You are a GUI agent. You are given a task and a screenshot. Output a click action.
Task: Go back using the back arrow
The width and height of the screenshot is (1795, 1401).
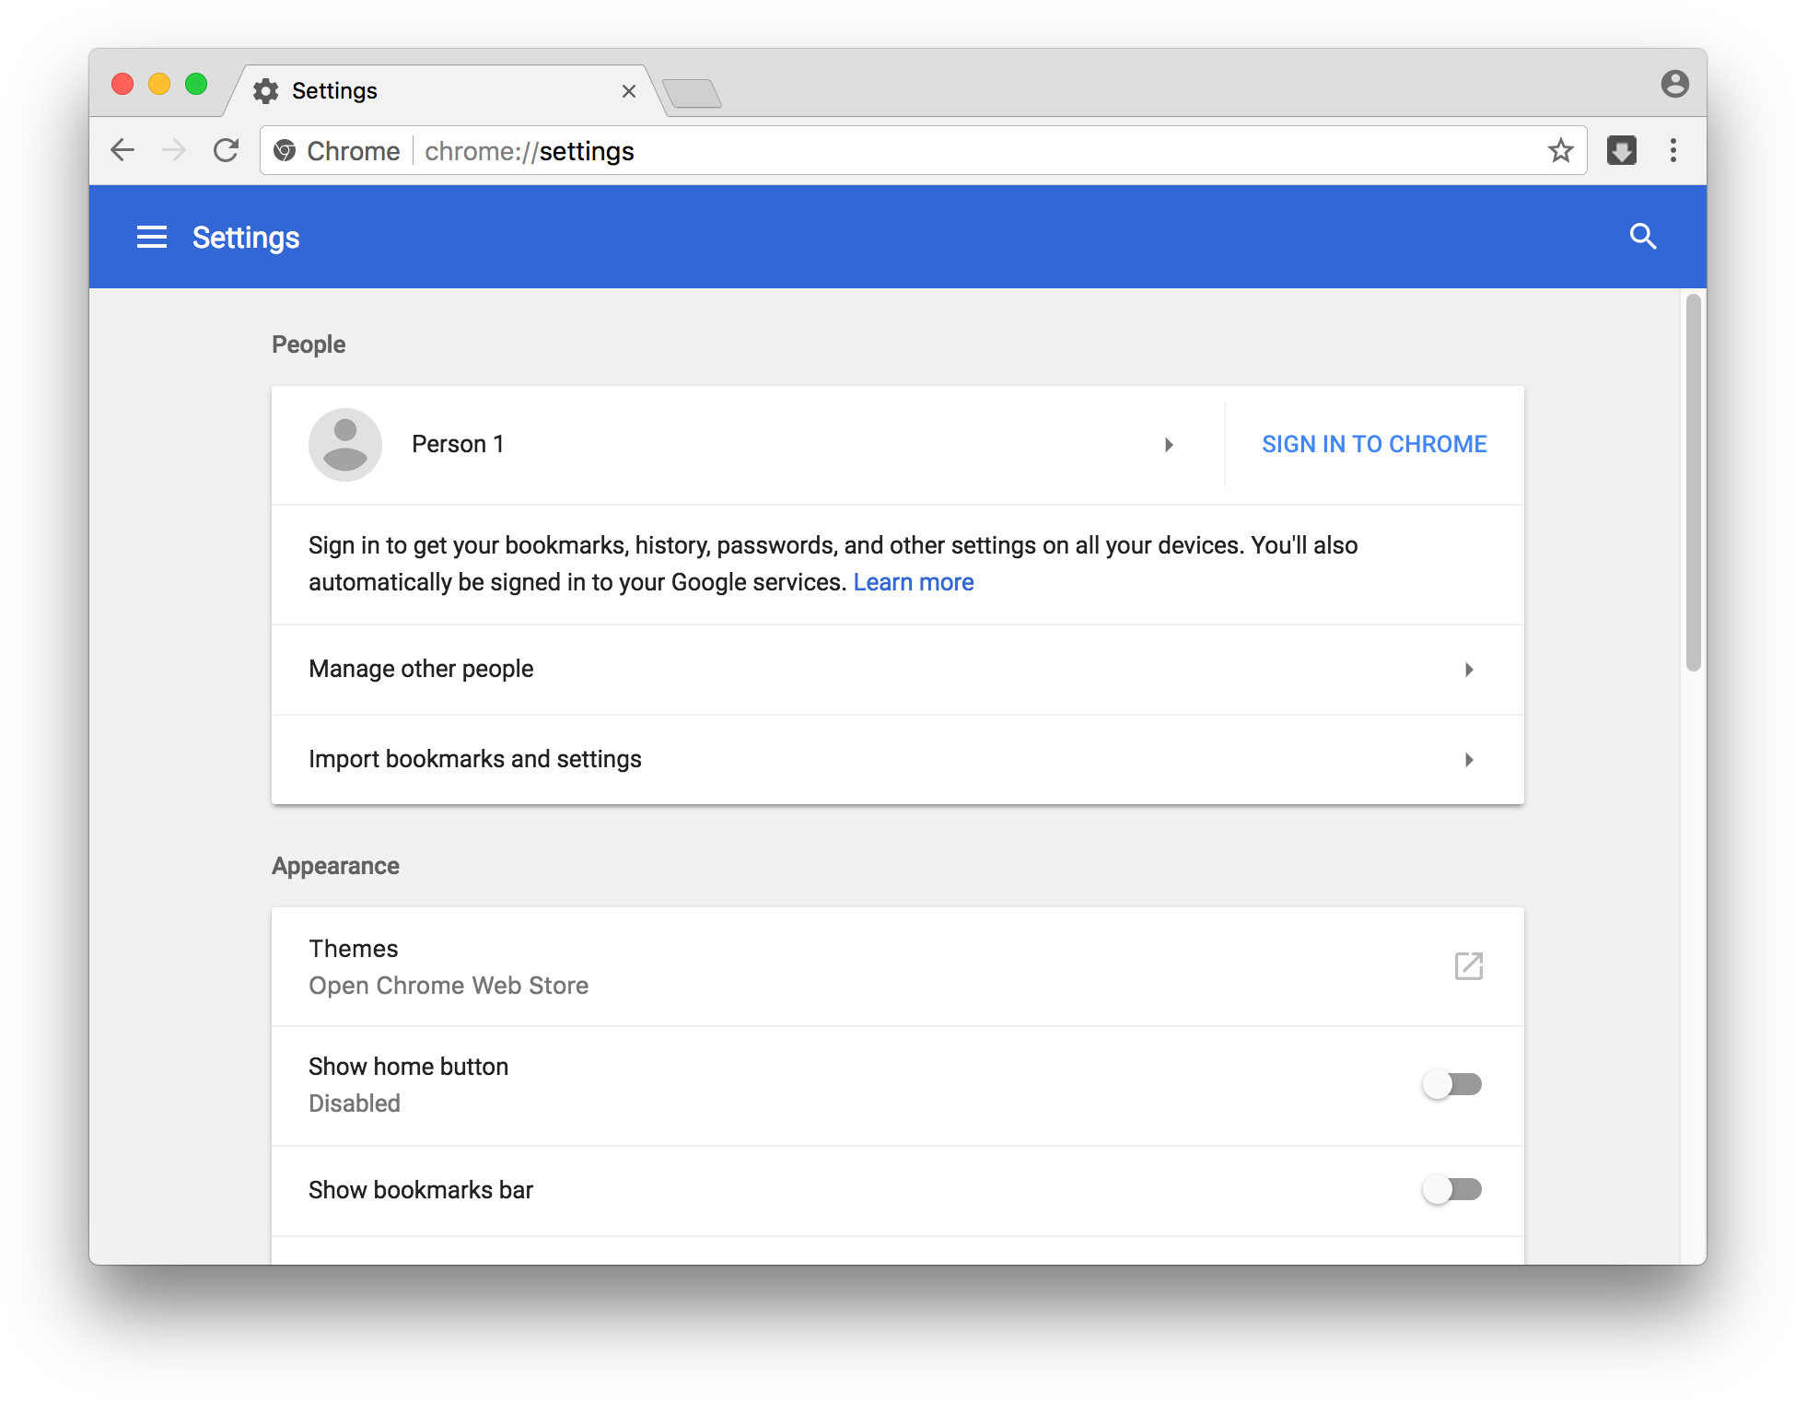coord(122,150)
